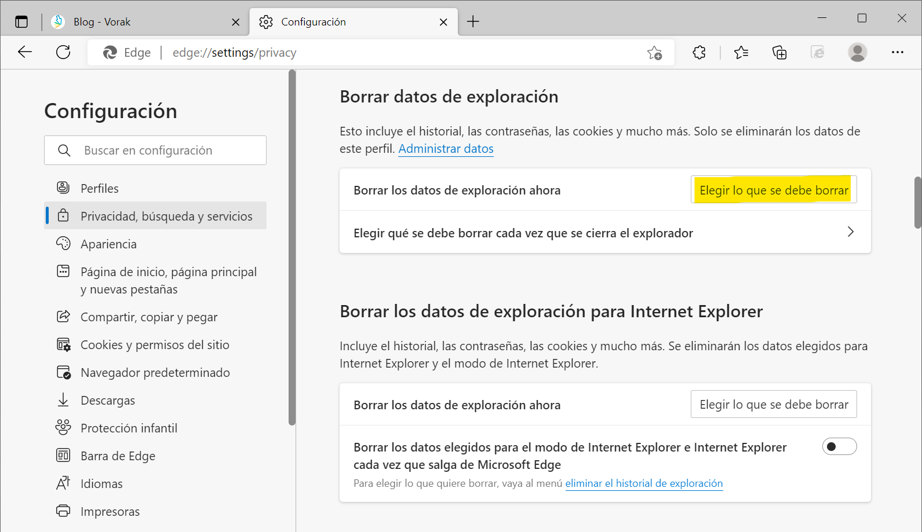Select Privacidad, búsqueda y servicios

pos(155,216)
